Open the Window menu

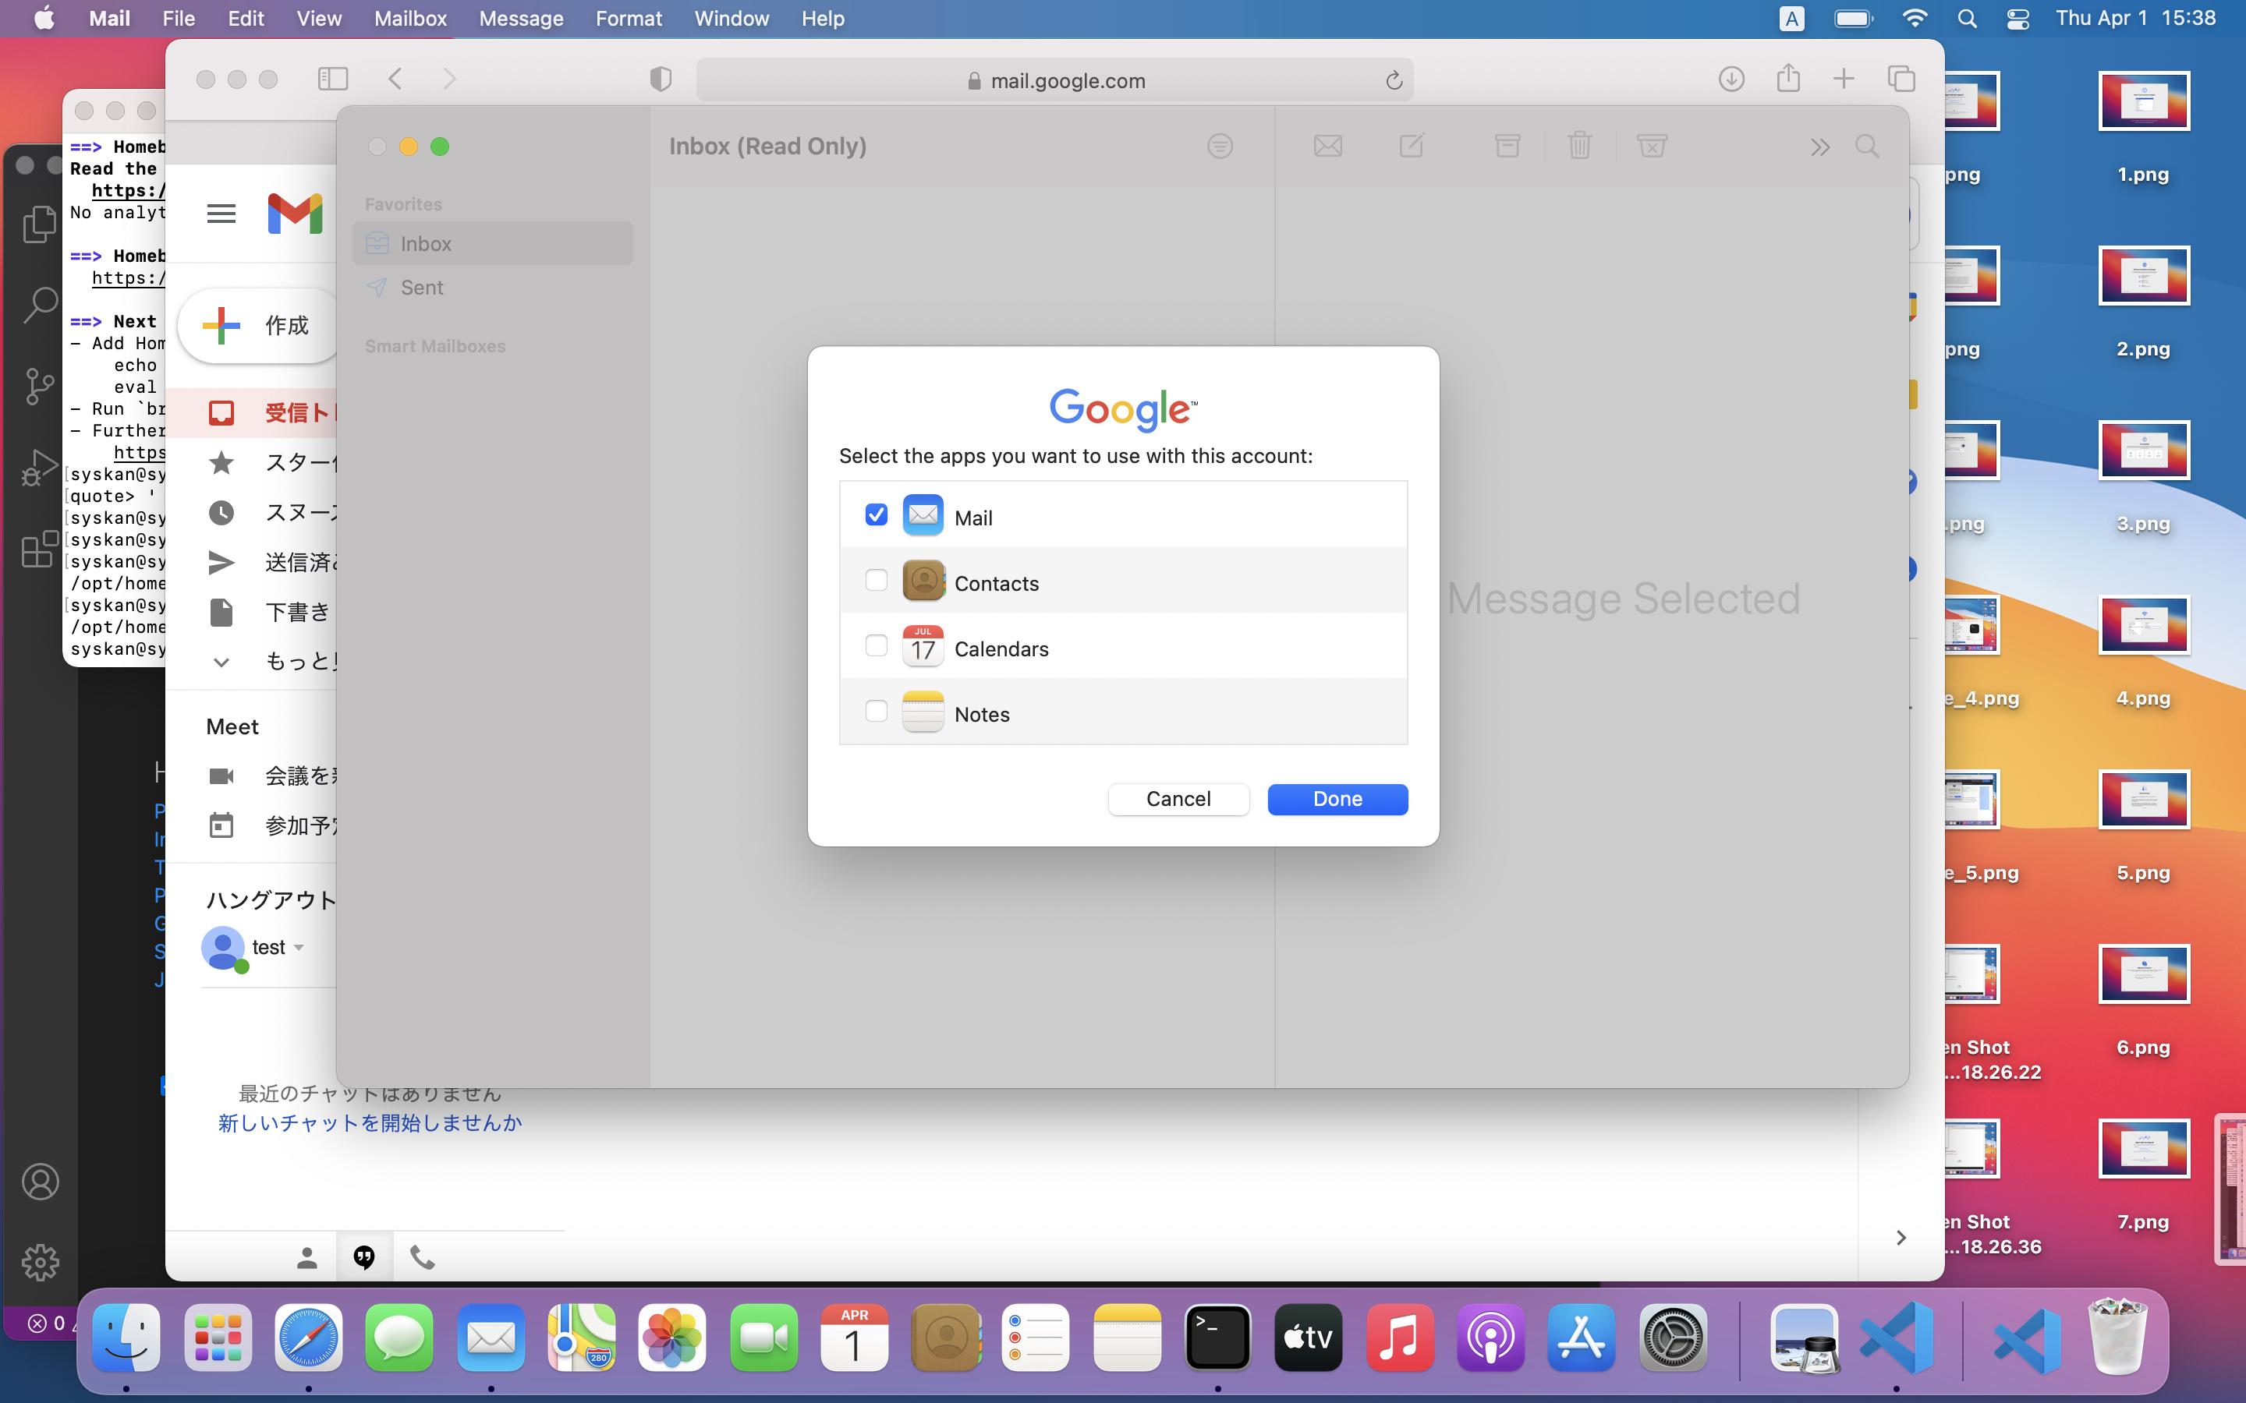pos(732,19)
